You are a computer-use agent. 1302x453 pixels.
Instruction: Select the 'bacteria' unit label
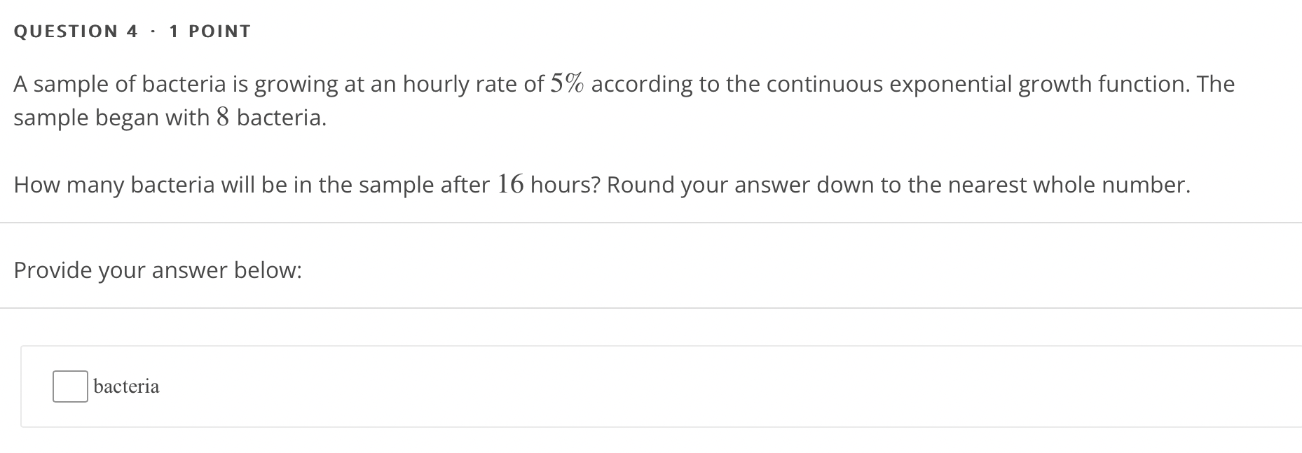pos(126,386)
